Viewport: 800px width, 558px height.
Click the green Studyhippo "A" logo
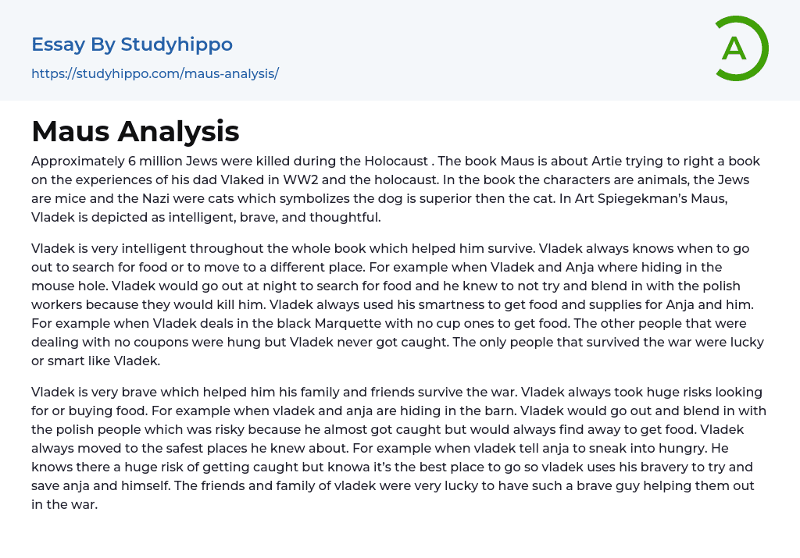pos(741,48)
